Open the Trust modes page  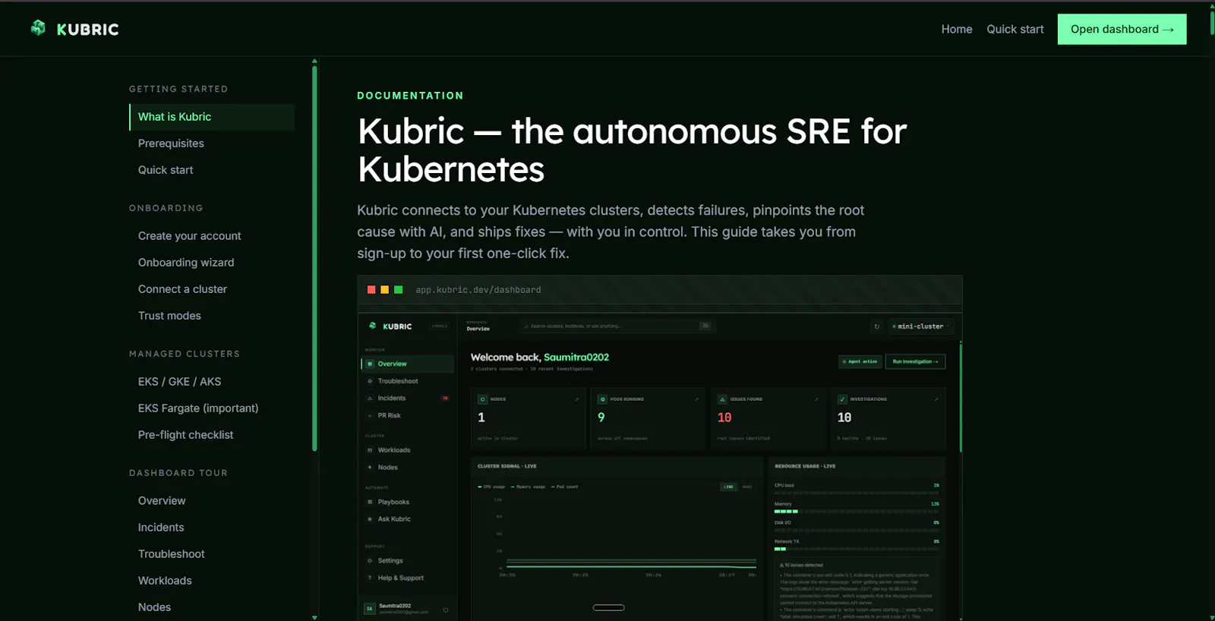click(x=169, y=316)
